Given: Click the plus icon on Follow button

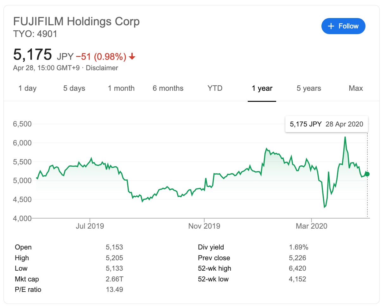Looking at the screenshot, I should [x=331, y=26].
